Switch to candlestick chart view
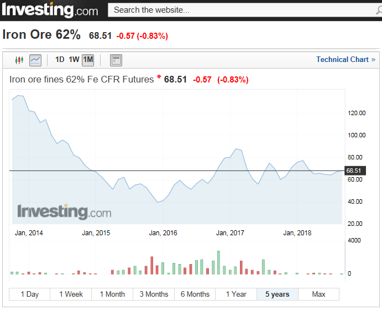The height and width of the screenshot is (310, 382). (19, 60)
